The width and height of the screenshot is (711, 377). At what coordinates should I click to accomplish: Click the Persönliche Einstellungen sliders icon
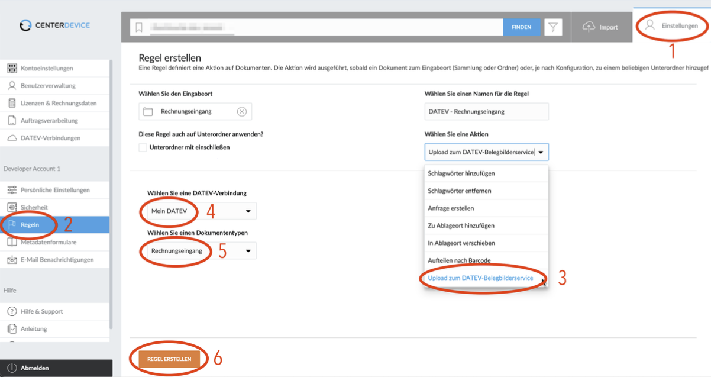click(12, 190)
